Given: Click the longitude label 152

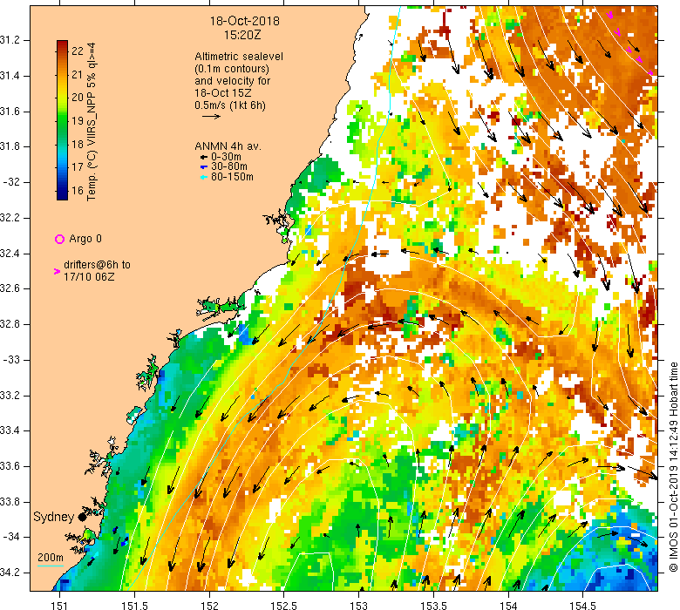Looking at the screenshot, I should 209,606.
